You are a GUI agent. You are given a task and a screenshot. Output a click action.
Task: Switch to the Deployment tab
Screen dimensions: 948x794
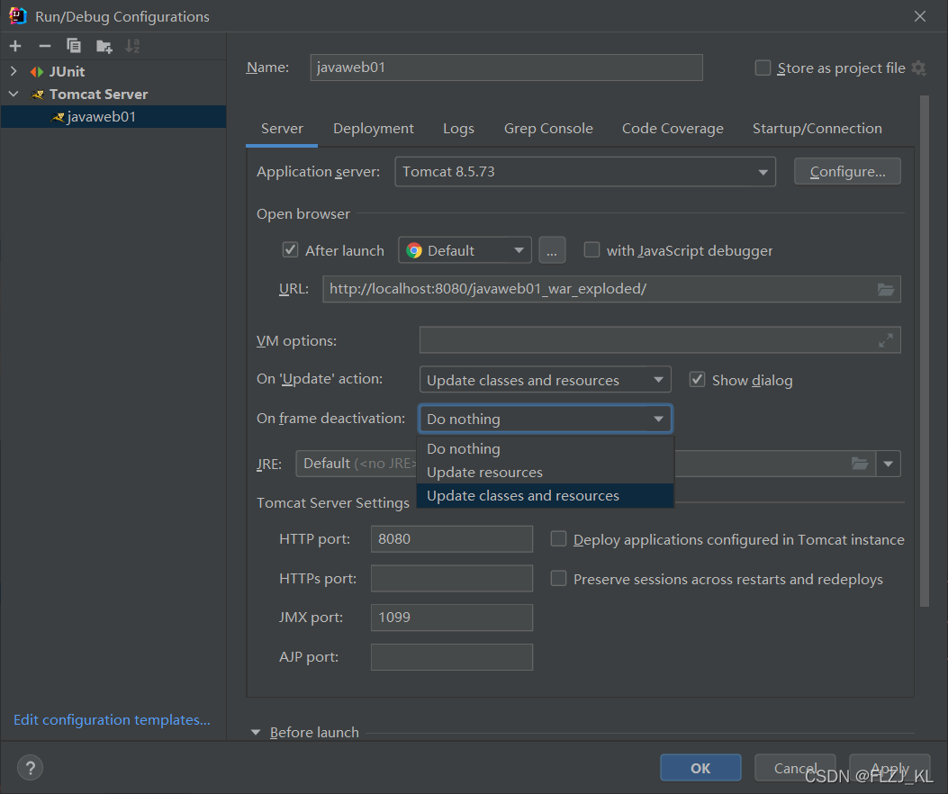click(374, 129)
